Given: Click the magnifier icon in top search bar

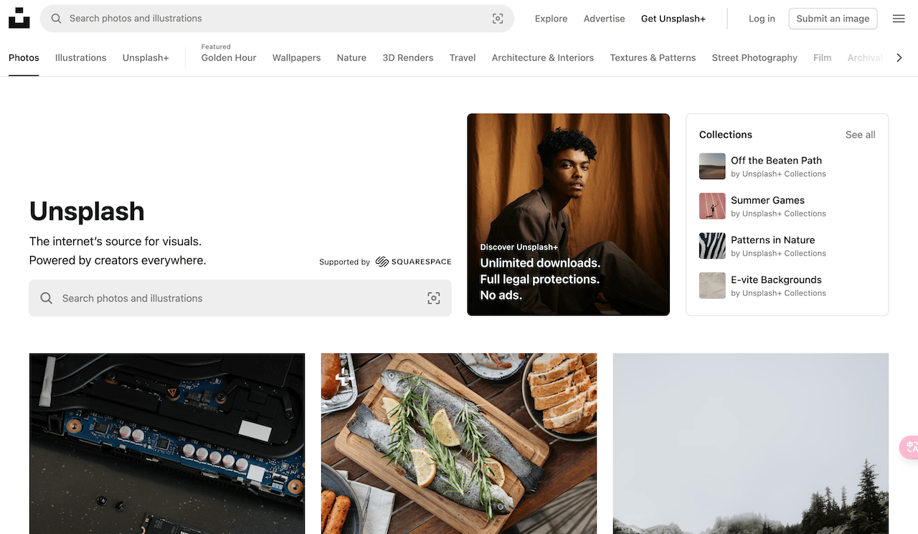Looking at the screenshot, I should (x=56, y=19).
